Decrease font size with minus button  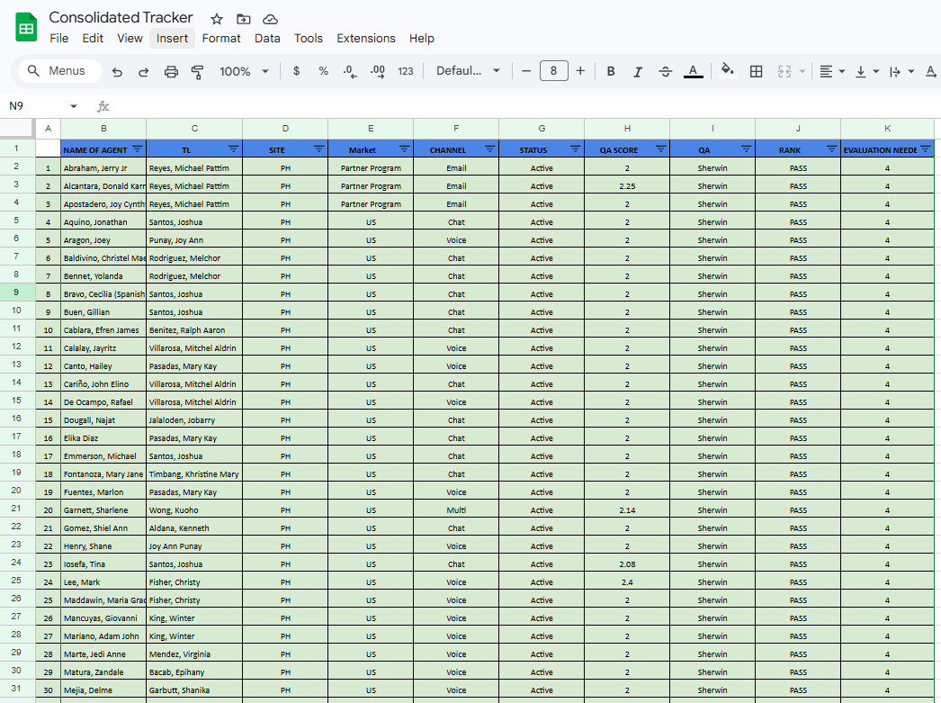(526, 71)
